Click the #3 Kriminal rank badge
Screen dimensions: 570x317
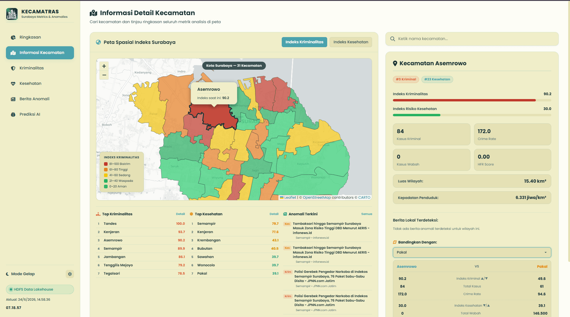(406, 79)
